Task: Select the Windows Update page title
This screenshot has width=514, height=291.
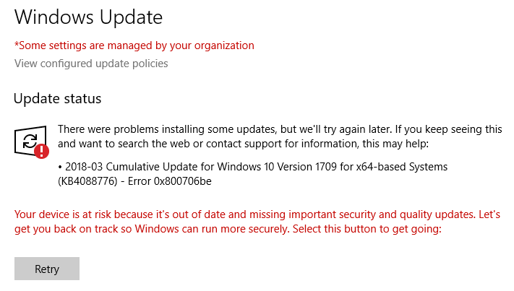Action: 88,17
